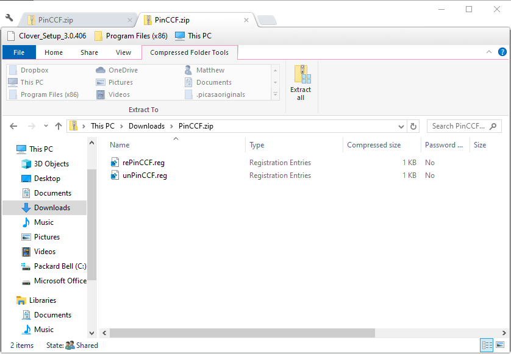Collapse the ribbon with the chevron

click(x=489, y=52)
